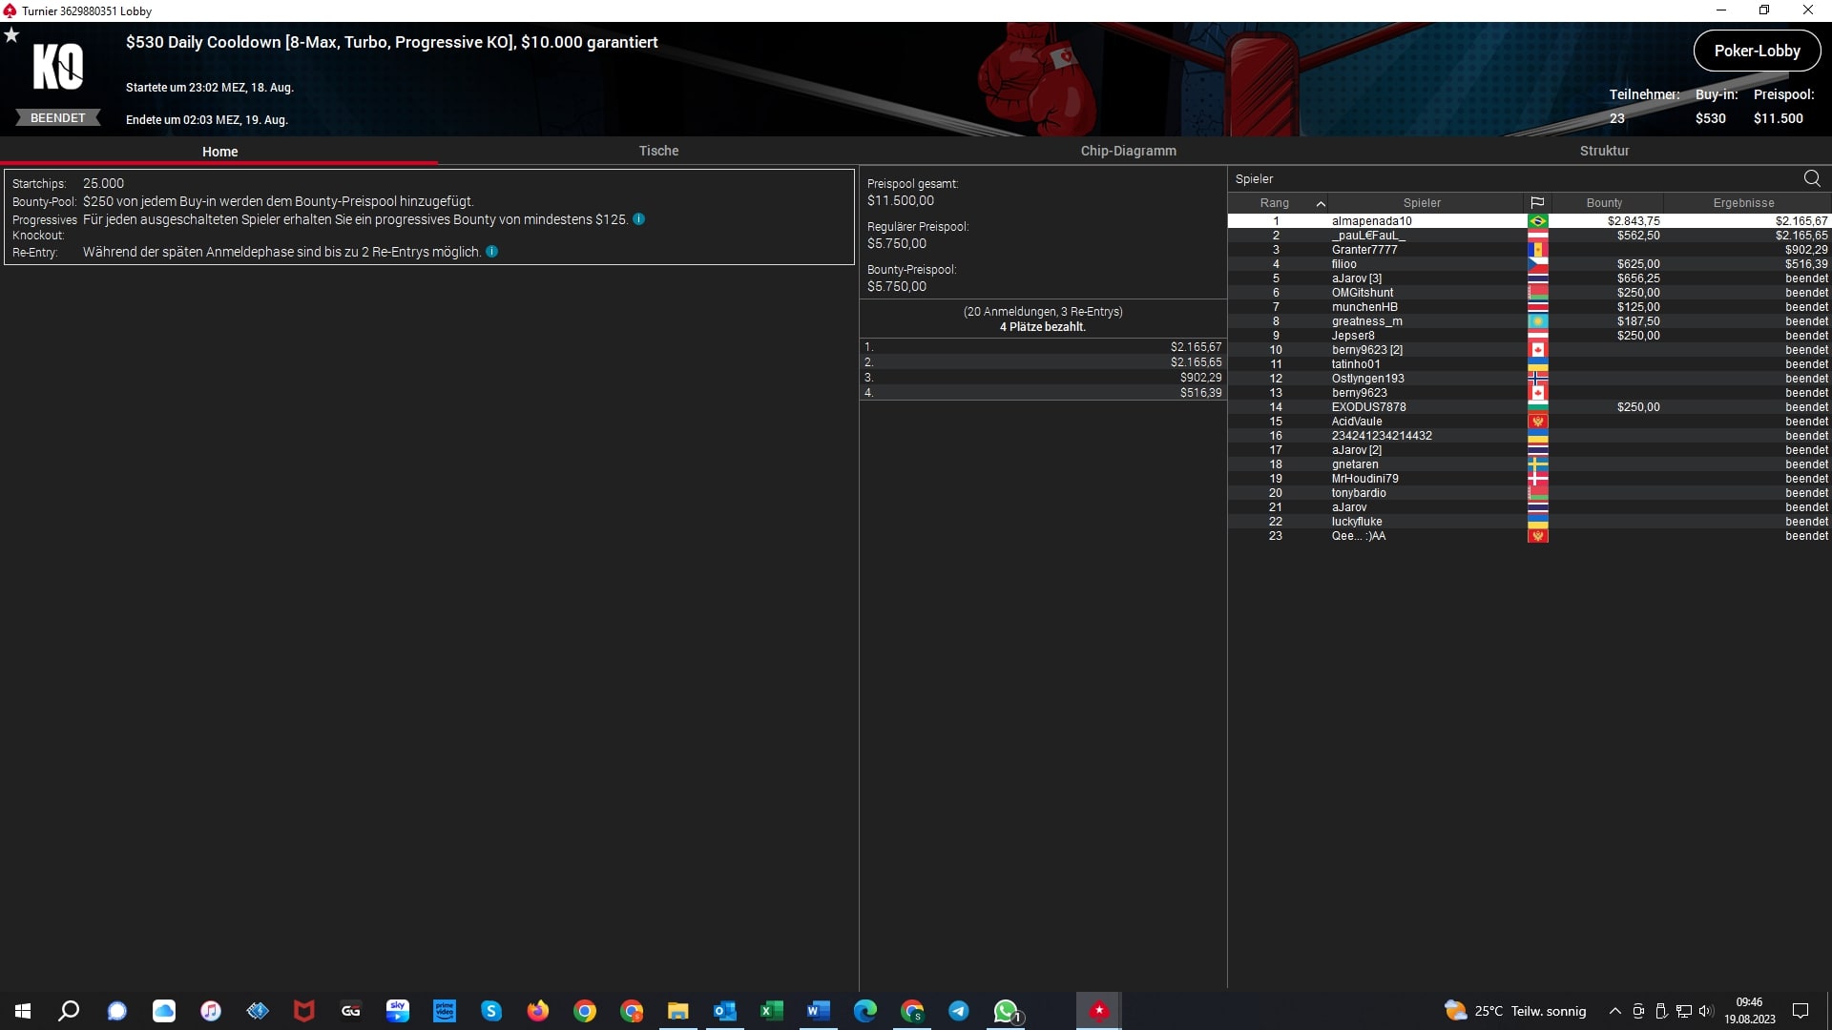Open PokerStars app in taskbar
The image size is (1832, 1030).
tap(1099, 1011)
